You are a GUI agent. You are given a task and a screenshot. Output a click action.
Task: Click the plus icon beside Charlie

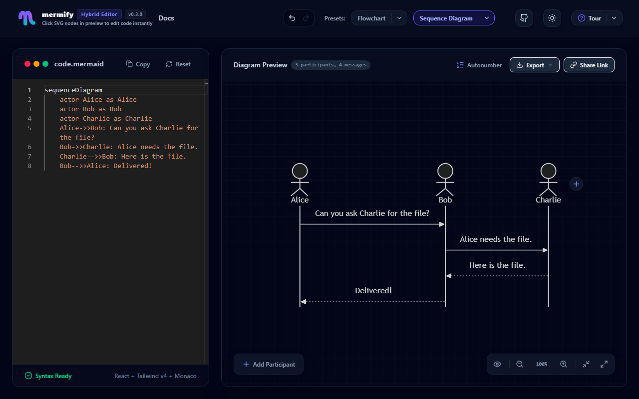(576, 184)
